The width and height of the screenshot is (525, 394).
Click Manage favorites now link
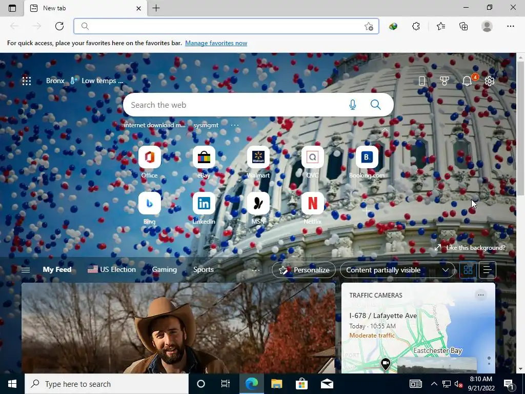click(x=216, y=43)
